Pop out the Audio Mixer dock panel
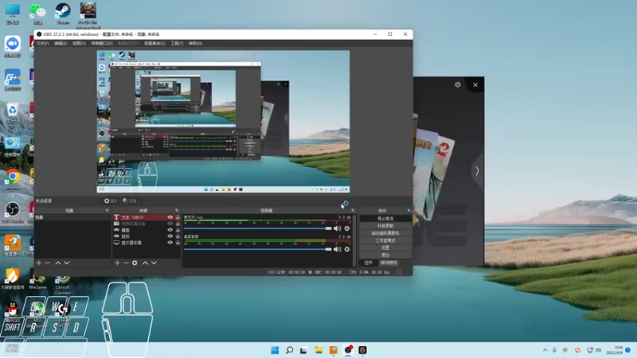 353,210
